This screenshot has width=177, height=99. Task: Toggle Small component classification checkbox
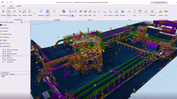(3, 54)
